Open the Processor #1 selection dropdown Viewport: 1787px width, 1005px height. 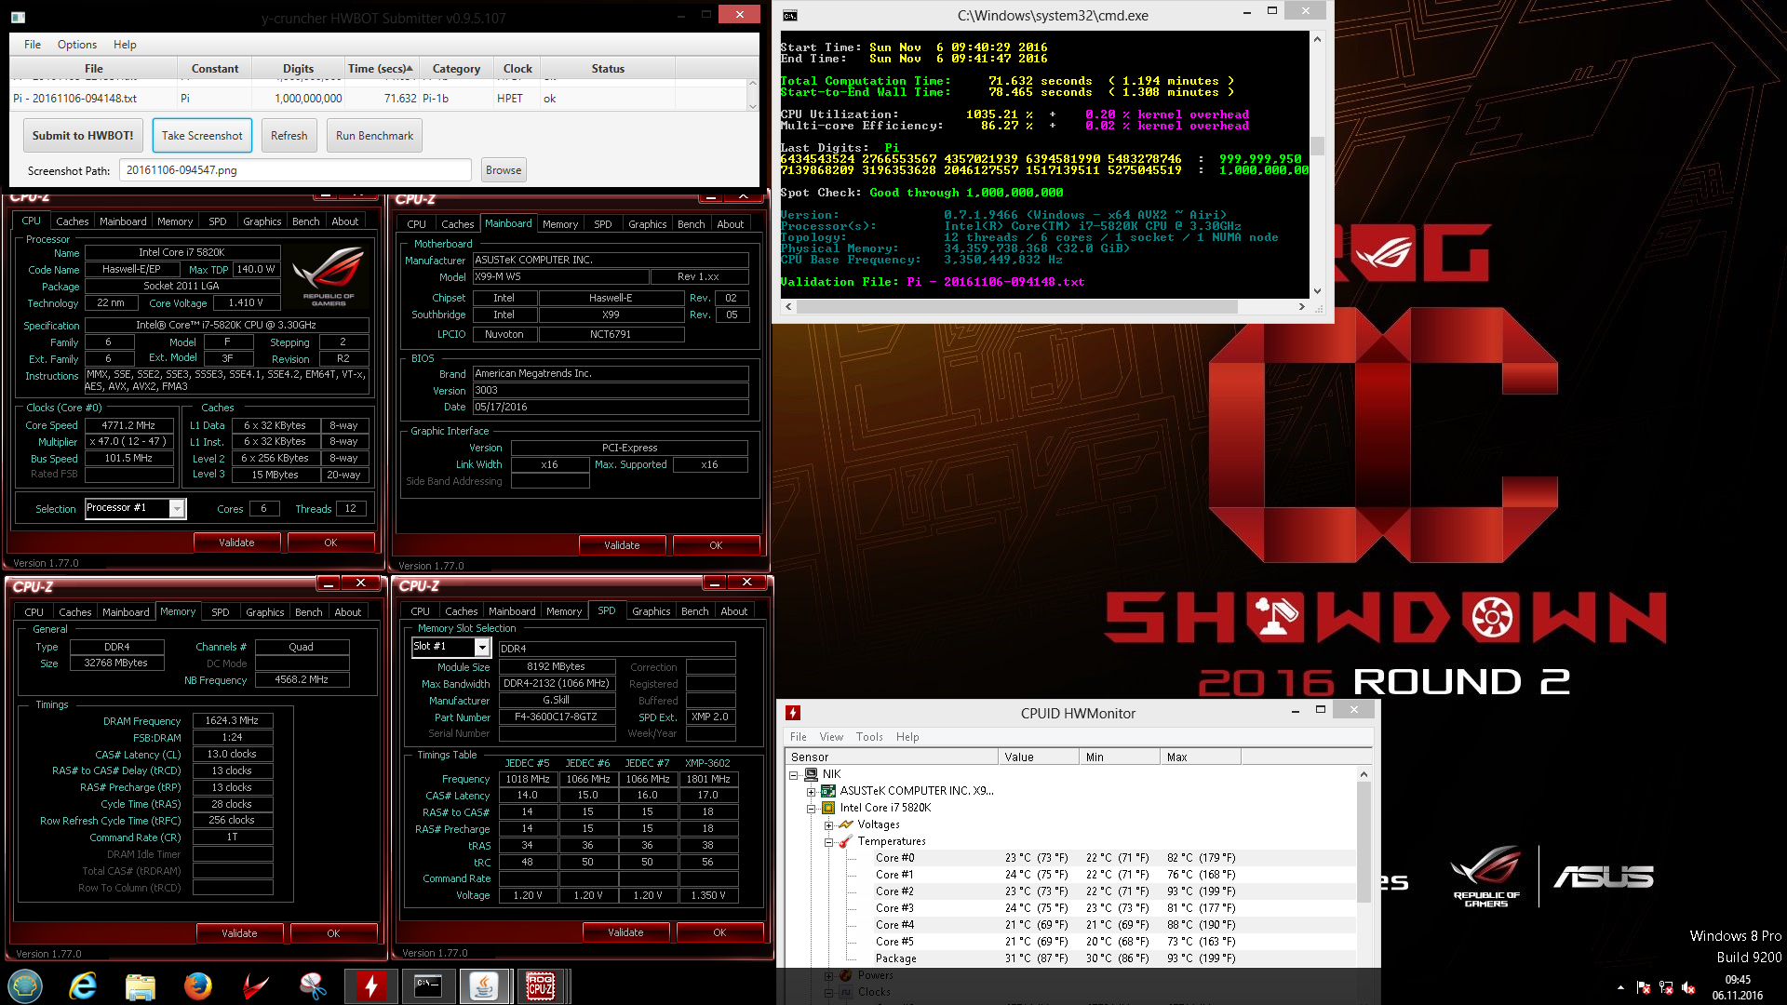coord(177,508)
